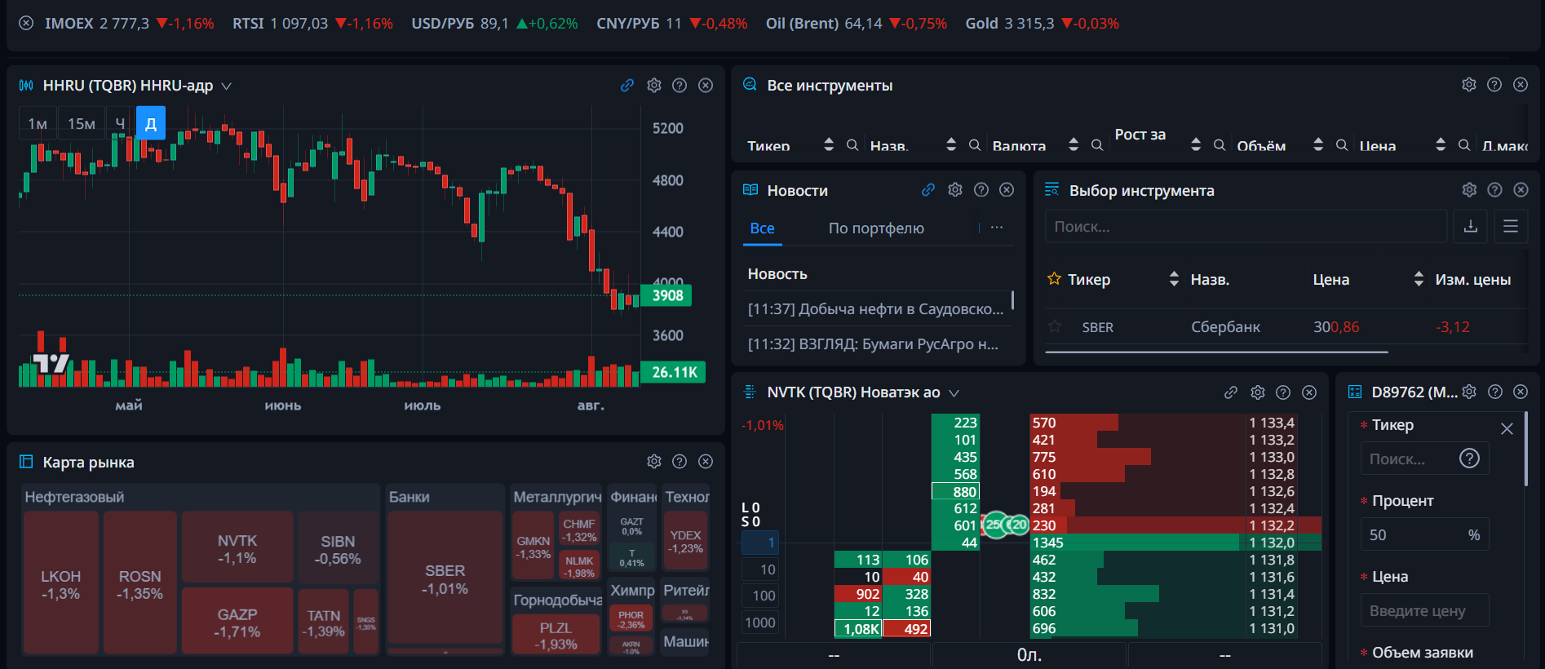Click search icon next to Назв. in Все инструменты
This screenshot has height=669, width=1545.
pos(975,145)
